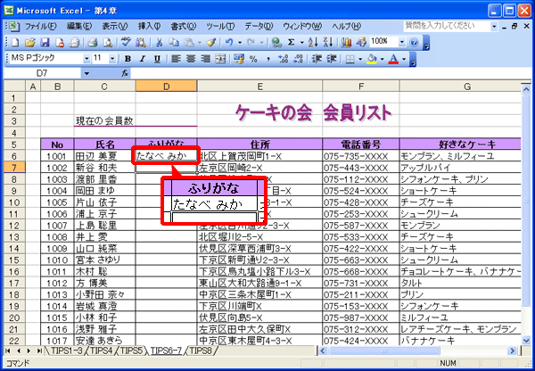Paste with the clipboard icon
This screenshot has height=371, width=535.
click(189, 42)
